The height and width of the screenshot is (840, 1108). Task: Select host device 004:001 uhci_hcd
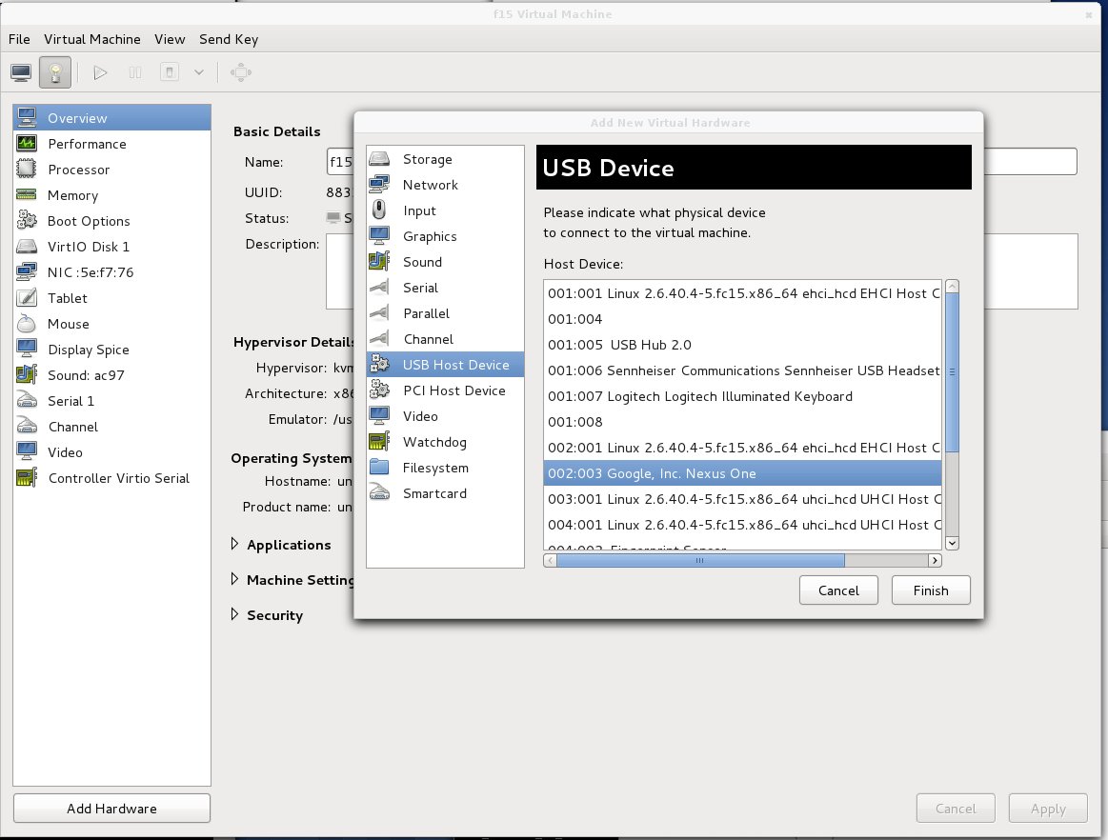(x=743, y=525)
